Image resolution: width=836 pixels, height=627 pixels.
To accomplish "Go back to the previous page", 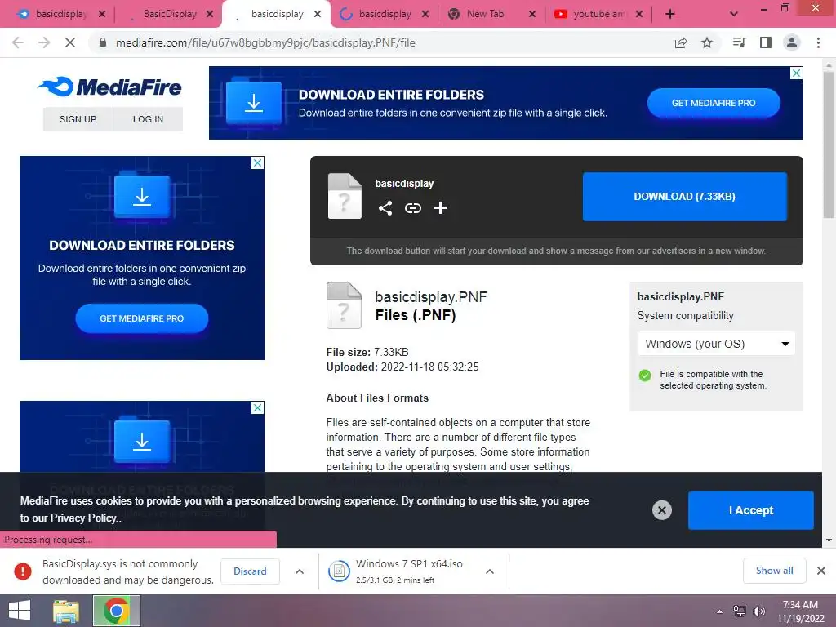I will (18, 42).
